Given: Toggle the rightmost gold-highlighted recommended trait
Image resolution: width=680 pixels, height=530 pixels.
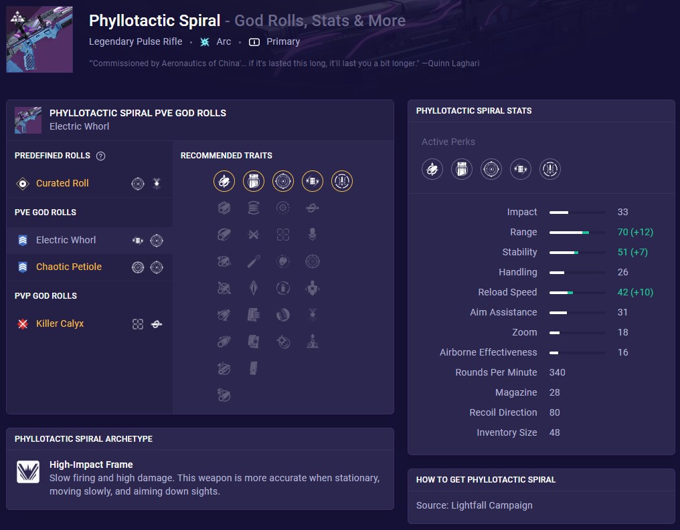Looking at the screenshot, I should 342,181.
